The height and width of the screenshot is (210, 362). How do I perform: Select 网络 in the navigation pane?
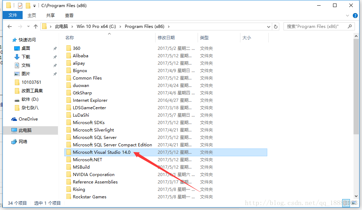(23, 142)
